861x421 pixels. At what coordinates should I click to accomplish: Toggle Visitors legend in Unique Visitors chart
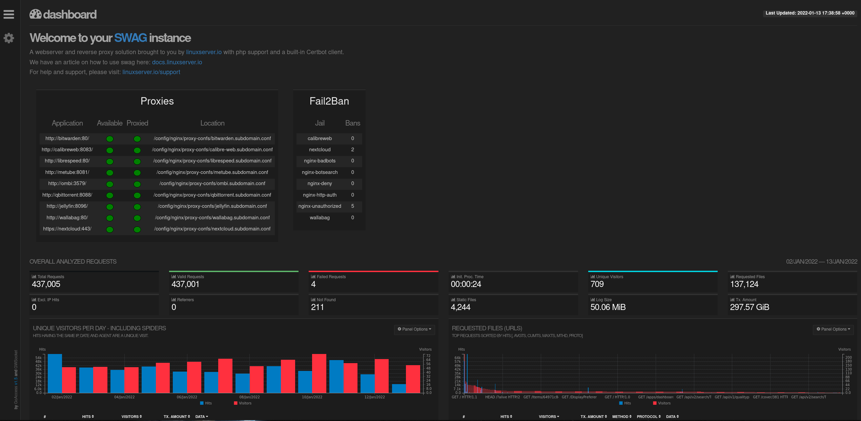pos(243,403)
